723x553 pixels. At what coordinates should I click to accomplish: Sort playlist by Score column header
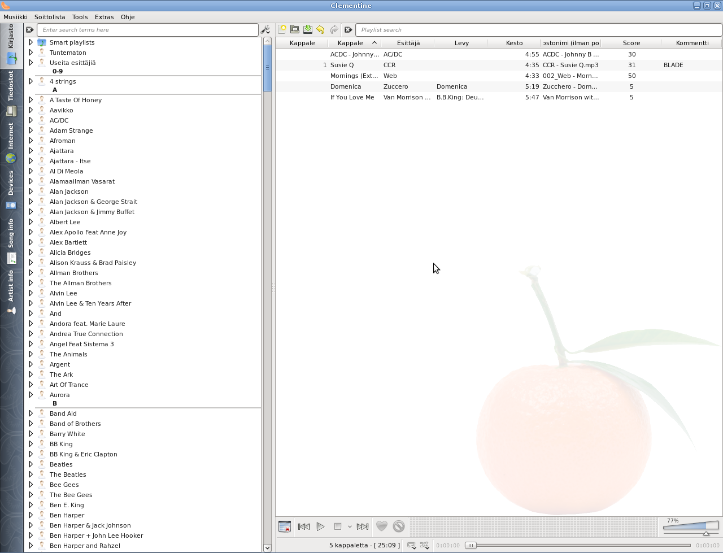tap(631, 43)
